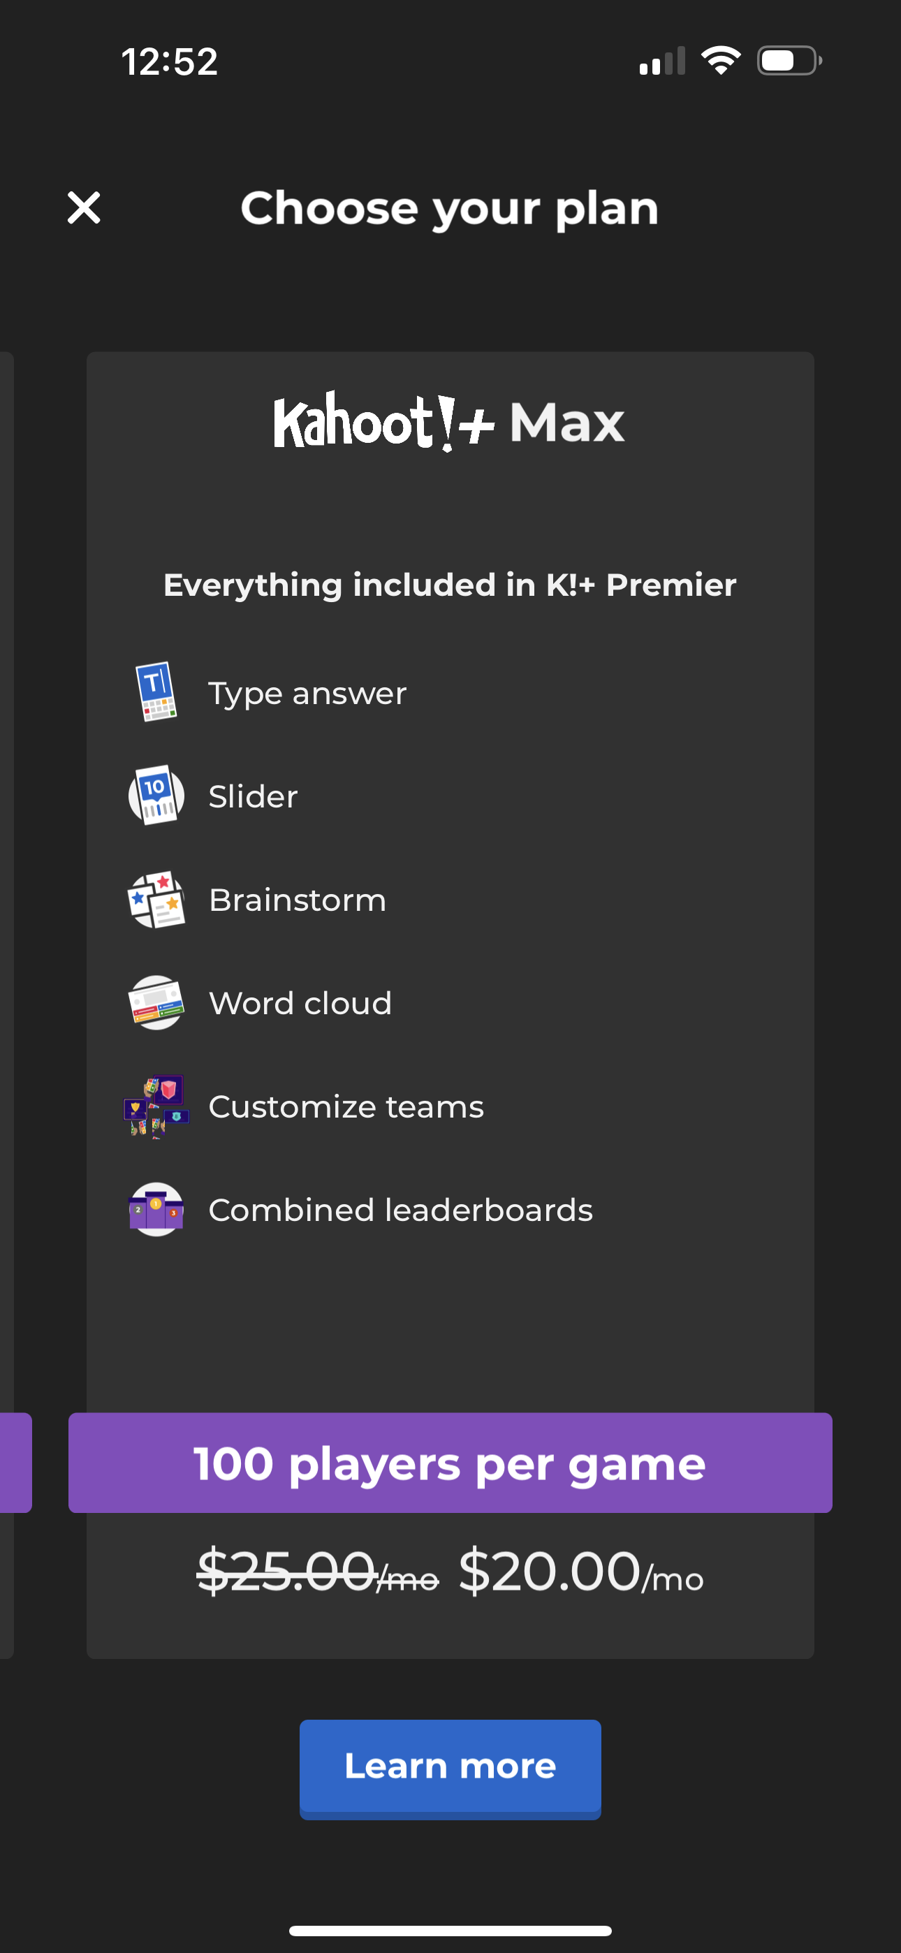Image resolution: width=901 pixels, height=1953 pixels.
Task: Tap the cellular signal icon
Action: pos(661,62)
